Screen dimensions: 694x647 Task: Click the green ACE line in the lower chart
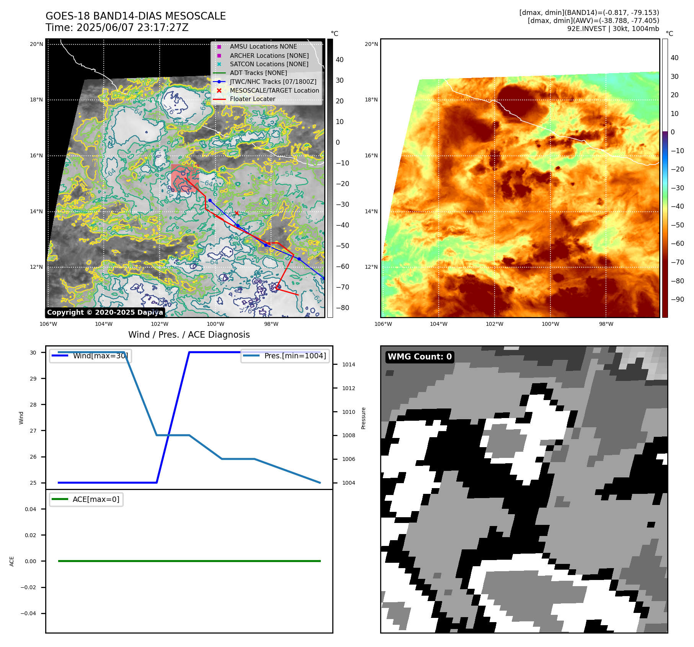pyautogui.click(x=189, y=561)
